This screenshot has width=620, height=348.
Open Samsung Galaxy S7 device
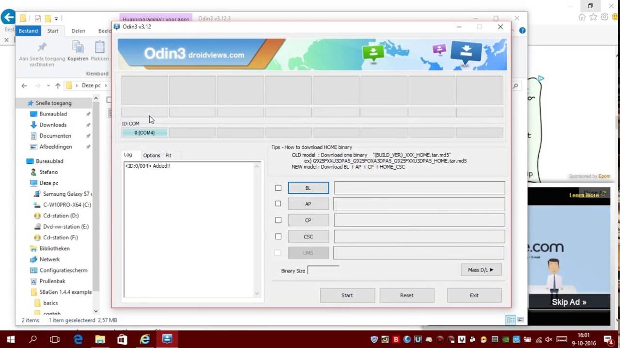click(66, 194)
